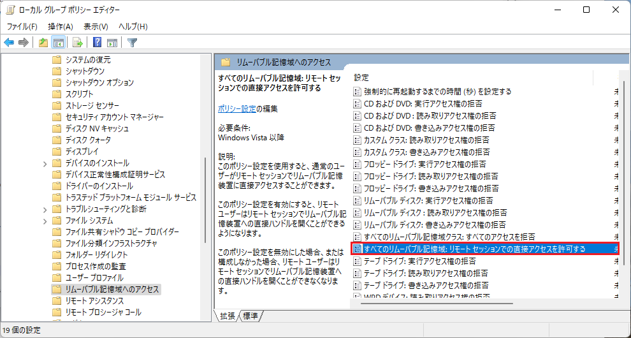Image resolution: width=631 pixels, height=338 pixels.
Task: Open the 操作(A) menu
Action: [x=60, y=26]
